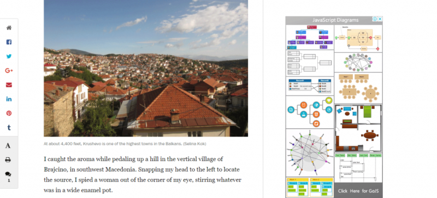Click the seating chart diagram thumbnail
This screenshot has width=437, height=198.
(358, 88)
